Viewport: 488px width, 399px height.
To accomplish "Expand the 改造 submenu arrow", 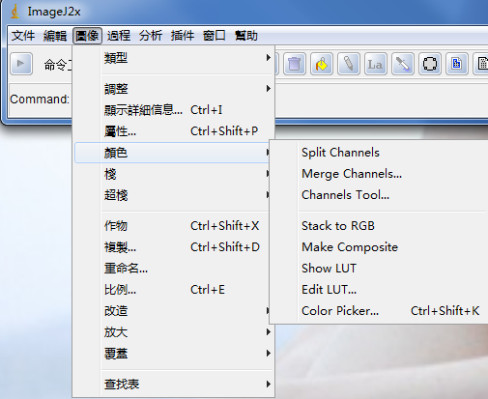I will pos(268,311).
